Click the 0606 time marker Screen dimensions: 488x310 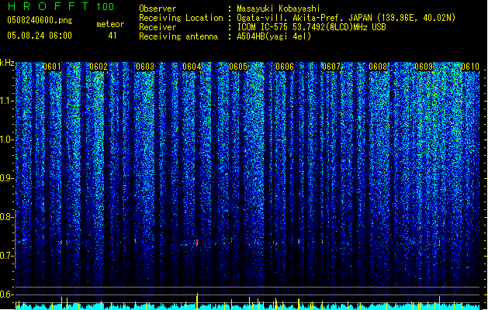(285, 67)
